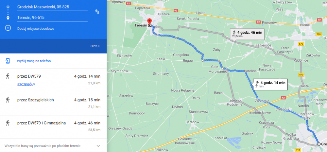Screen dimensions: 327x152
Task: Click walking icon beside przez Szczygielskich route
Action: [x=8, y=100]
